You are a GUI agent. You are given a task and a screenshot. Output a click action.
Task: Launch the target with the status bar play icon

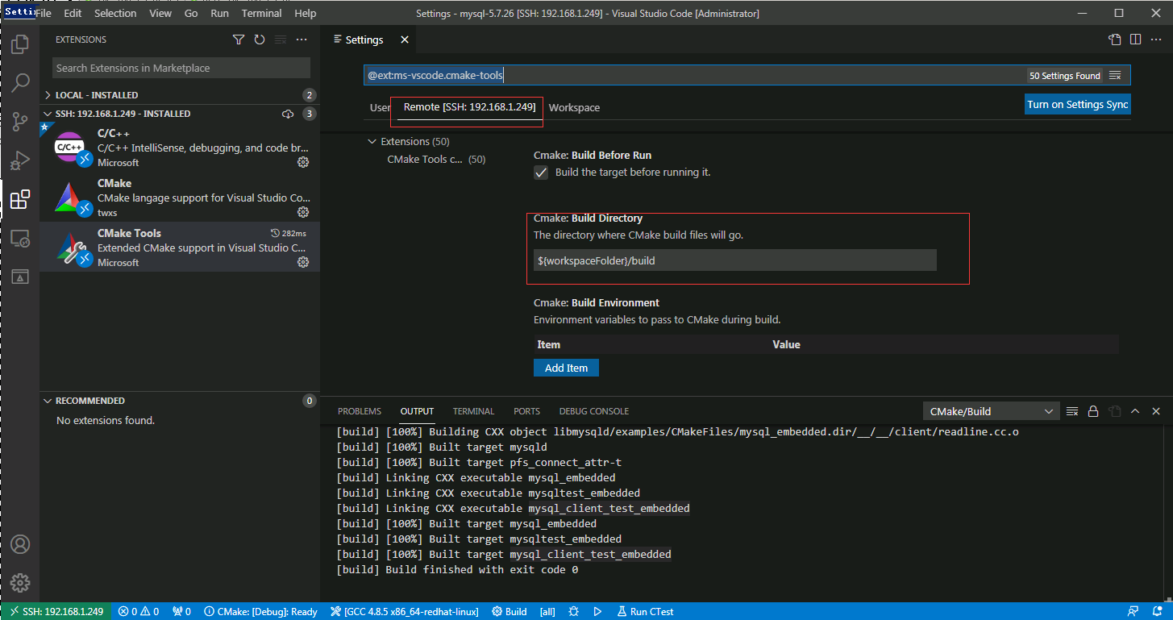click(x=597, y=612)
